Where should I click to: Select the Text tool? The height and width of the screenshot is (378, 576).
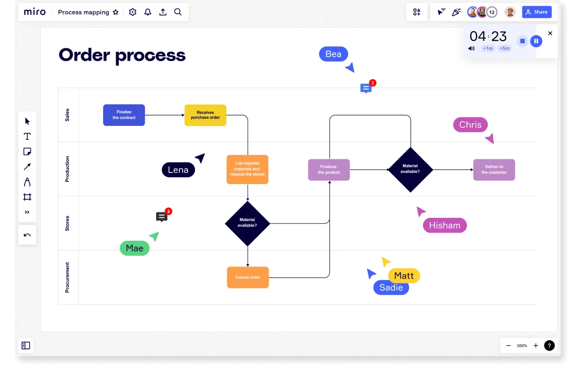tap(27, 136)
